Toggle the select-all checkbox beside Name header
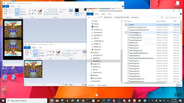Viewport: 184px width, 103px height. tap(125, 21)
